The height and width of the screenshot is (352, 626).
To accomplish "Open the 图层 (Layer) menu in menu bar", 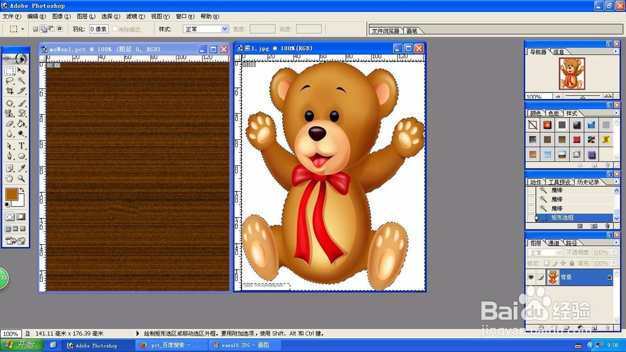I will point(86,16).
